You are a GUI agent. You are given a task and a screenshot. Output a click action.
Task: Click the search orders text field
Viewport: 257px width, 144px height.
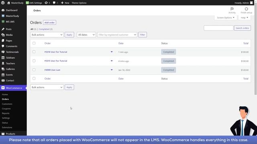[218, 28]
